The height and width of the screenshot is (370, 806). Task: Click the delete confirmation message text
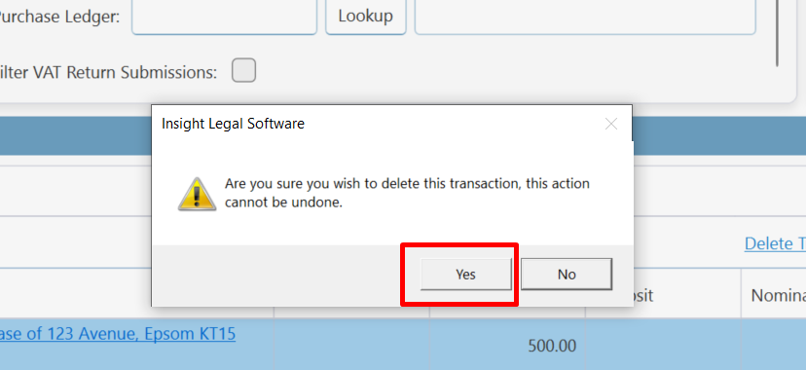(407, 193)
